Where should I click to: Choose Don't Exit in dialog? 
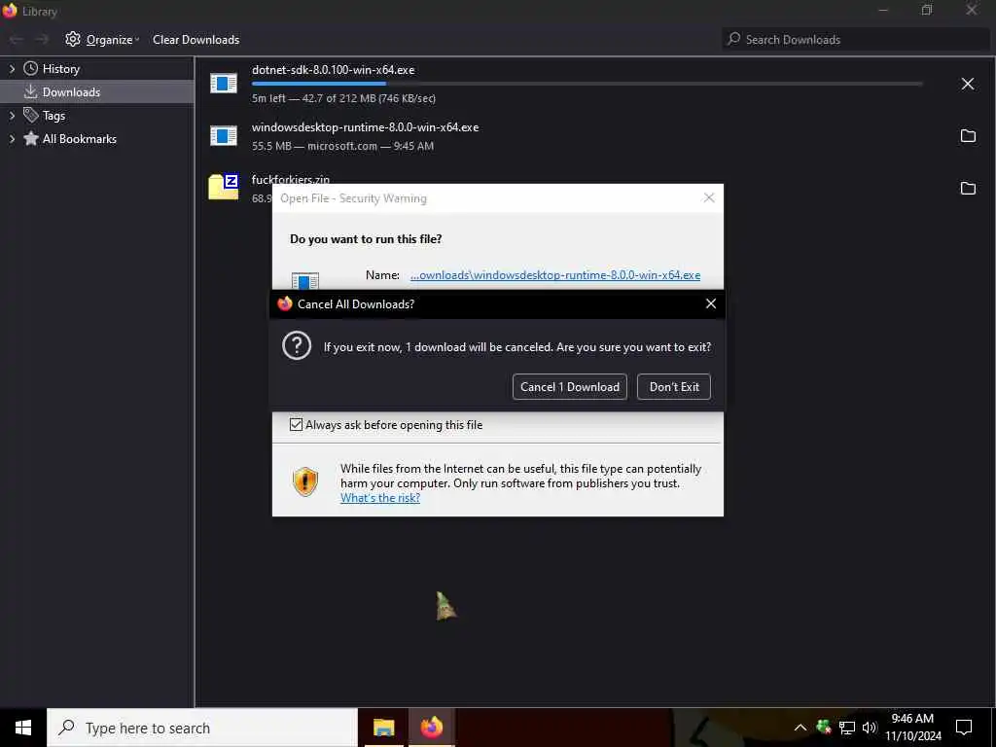pyautogui.click(x=674, y=387)
